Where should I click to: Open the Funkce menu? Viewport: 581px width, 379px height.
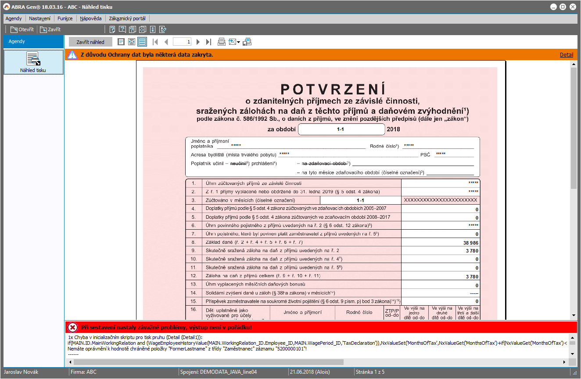(x=65, y=18)
